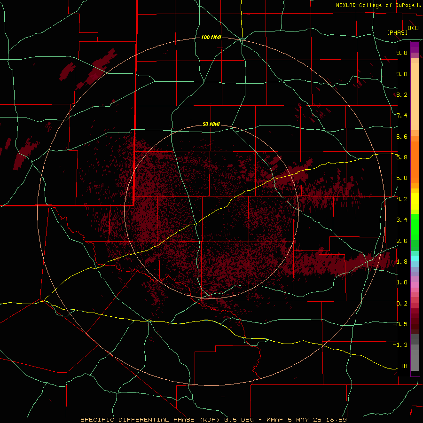The image size is (423, 423).
Task: Click the 7.4 scale value
Action: pos(402,116)
